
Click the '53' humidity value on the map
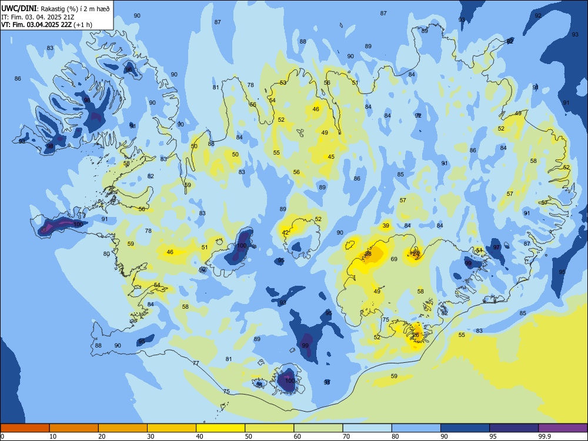click(283, 82)
